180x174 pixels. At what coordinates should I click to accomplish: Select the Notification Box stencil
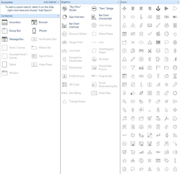click(x=44, y=39)
